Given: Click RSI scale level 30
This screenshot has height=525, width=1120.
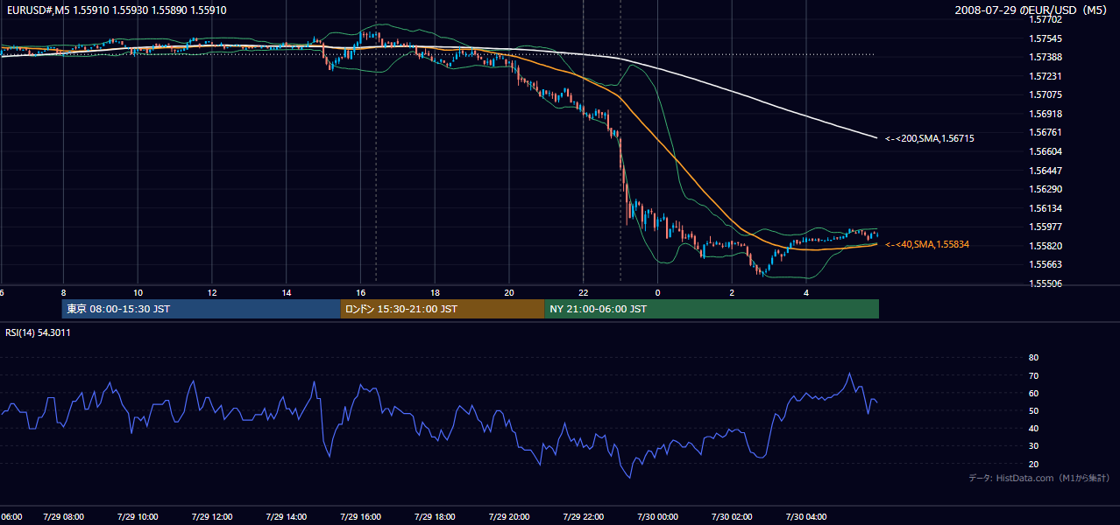Looking at the screenshot, I should coord(1033,446).
